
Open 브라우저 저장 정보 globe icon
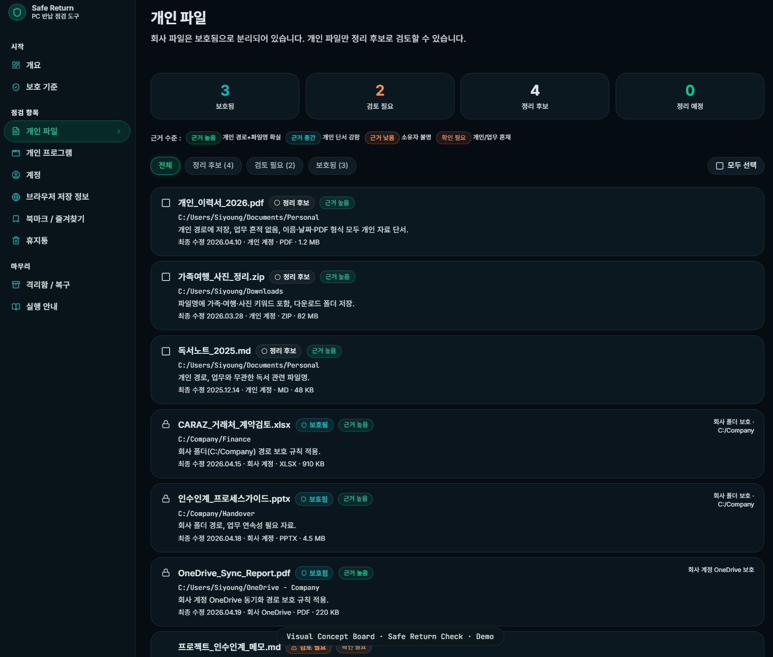16,197
